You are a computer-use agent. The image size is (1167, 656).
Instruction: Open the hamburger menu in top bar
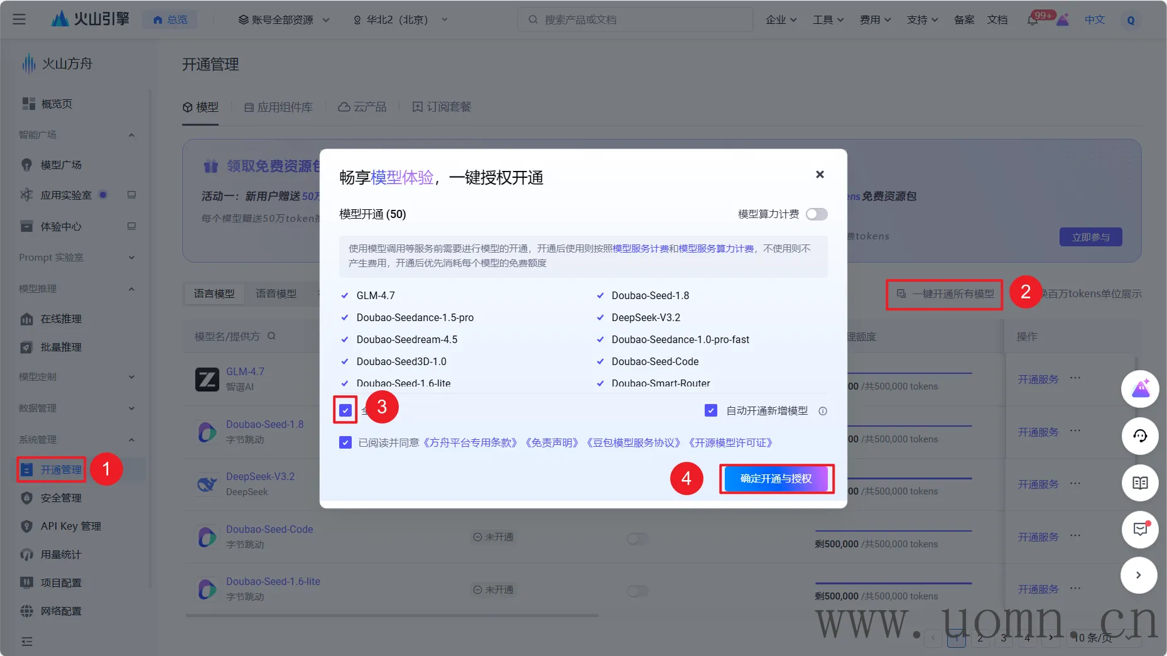pos(19,19)
